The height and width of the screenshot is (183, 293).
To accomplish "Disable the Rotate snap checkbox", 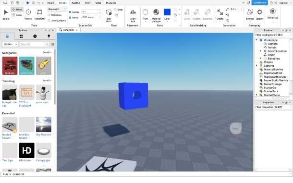I will pos(70,12).
